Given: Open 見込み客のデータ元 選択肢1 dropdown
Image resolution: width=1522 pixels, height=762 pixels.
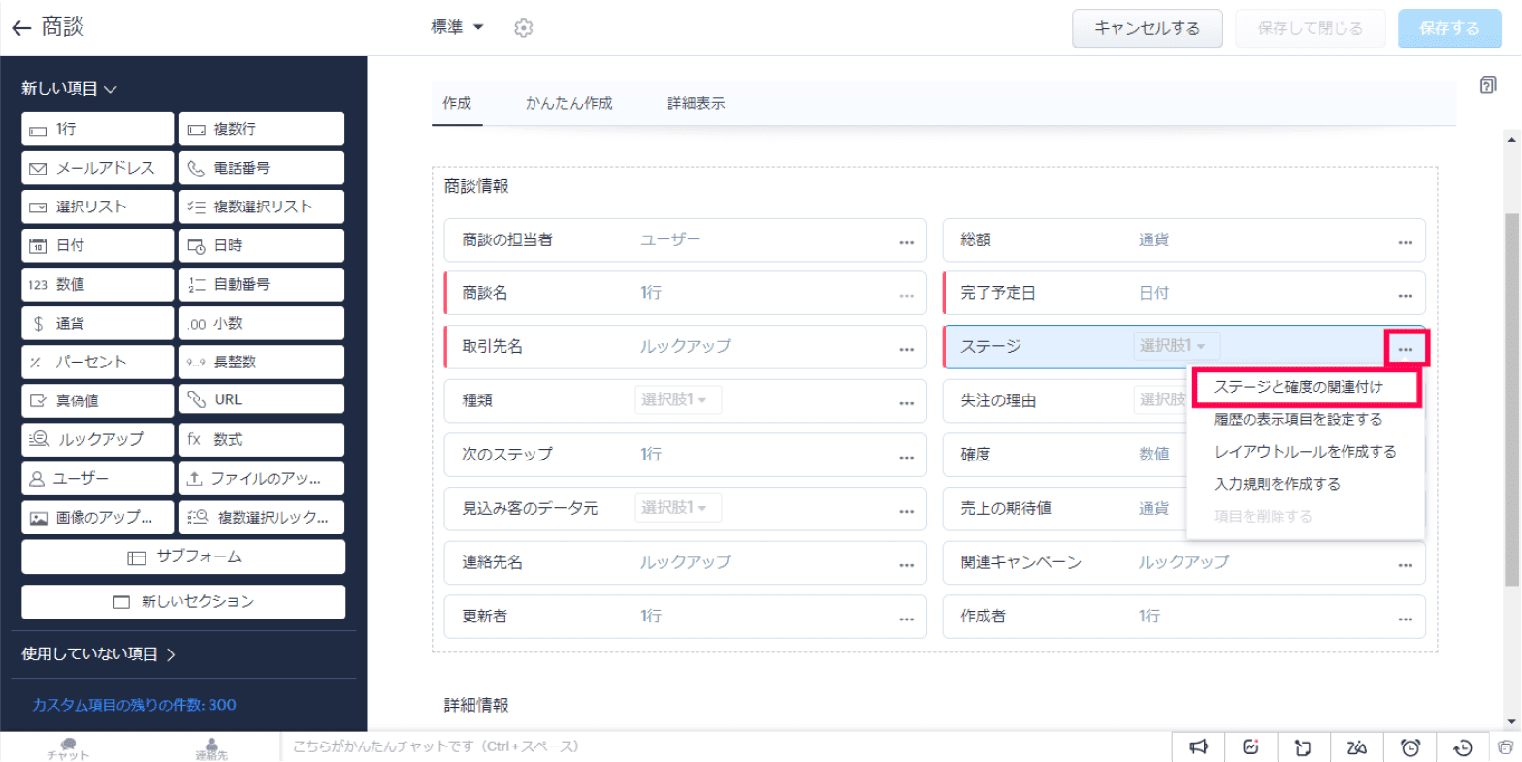Looking at the screenshot, I should 678,507.
